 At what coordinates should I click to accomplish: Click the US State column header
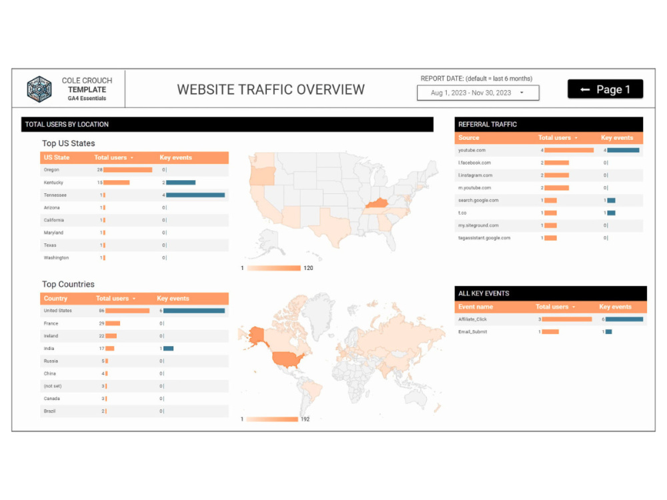coord(57,157)
